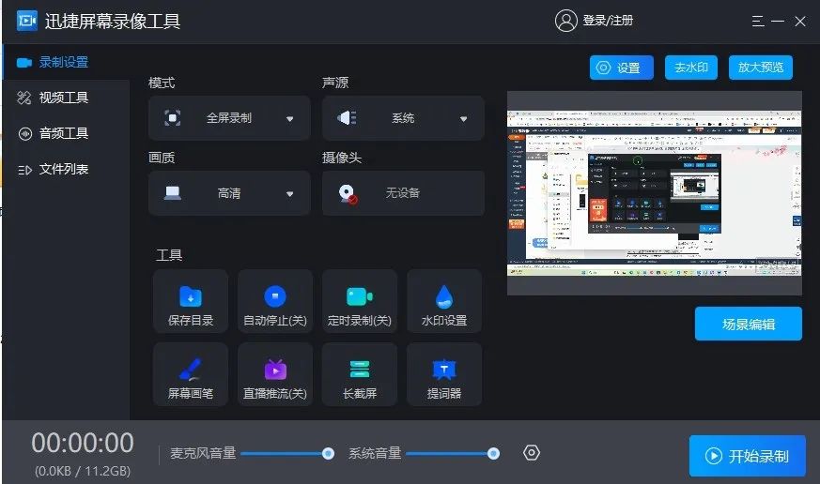Click the speaker icon in 声源 box
This screenshot has height=484, width=820.
click(x=347, y=118)
